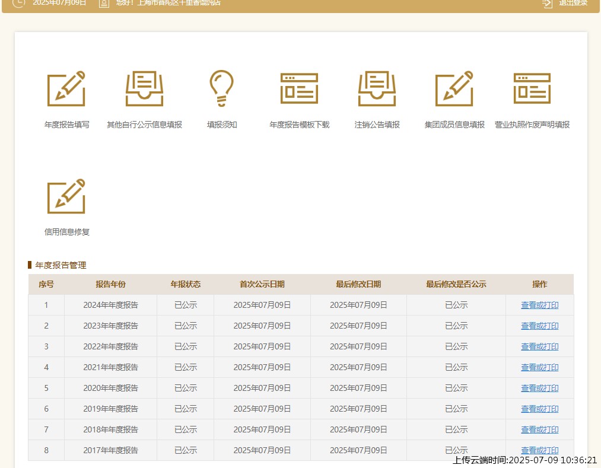Click the 操作 column header
Image resolution: width=601 pixels, height=468 pixels.
540,284
